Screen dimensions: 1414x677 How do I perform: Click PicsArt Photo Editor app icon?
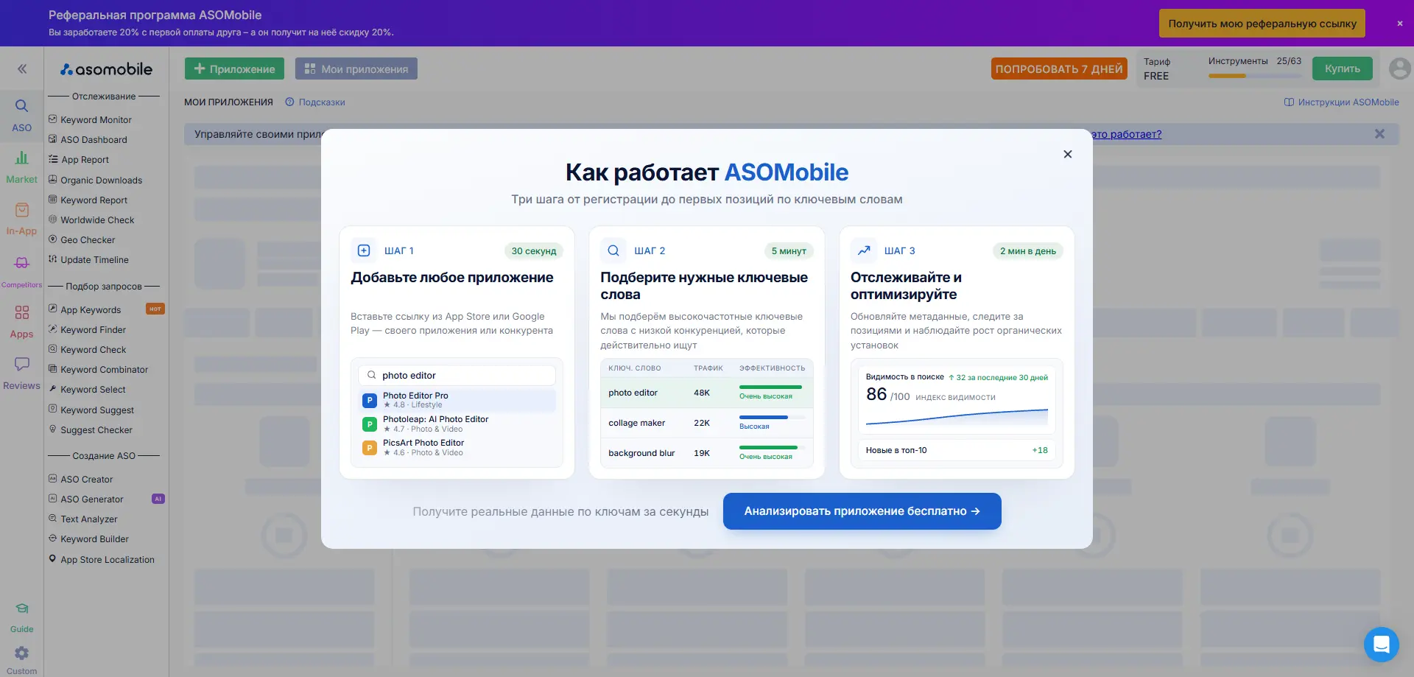point(370,448)
